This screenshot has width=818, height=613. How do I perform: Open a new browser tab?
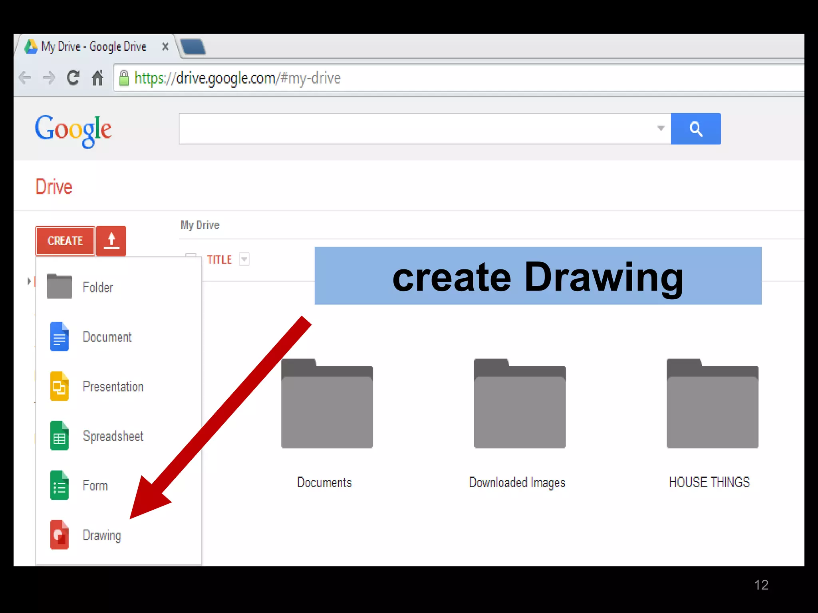pyautogui.click(x=193, y=47)
